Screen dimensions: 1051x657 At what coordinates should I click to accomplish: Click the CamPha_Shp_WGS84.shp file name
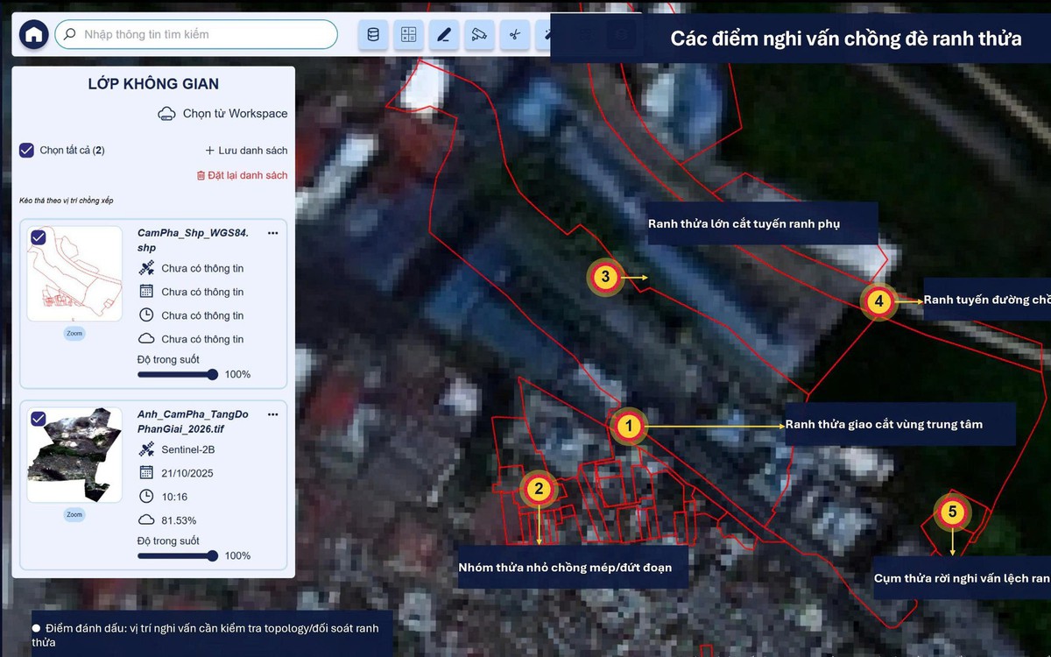(x=193, y=240)
